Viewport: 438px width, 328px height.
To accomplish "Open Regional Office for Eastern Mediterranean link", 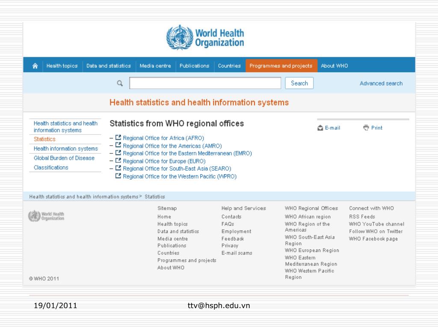I will click(x=187, y=153).
